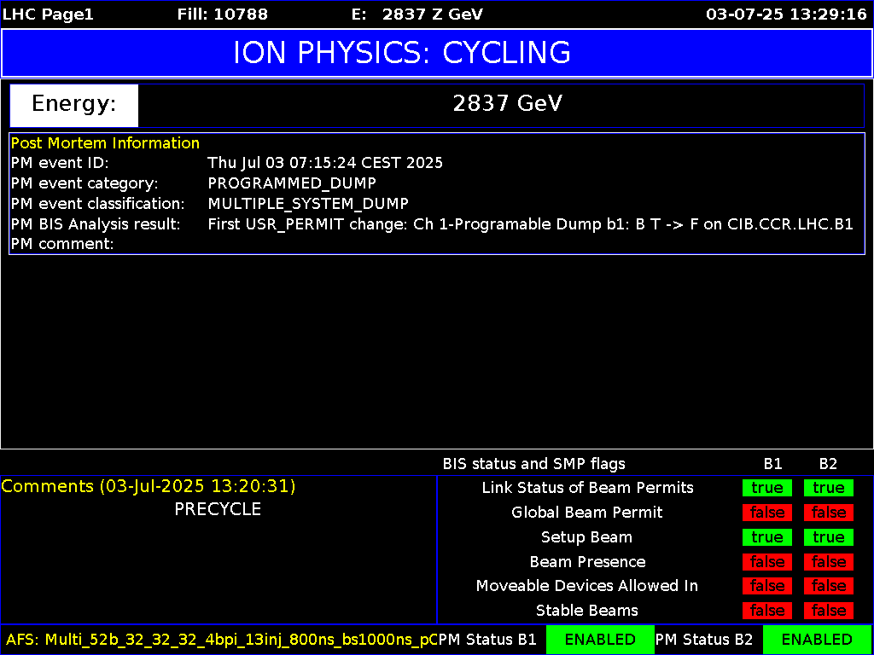Click the PM event category: label

click(84, 183)
